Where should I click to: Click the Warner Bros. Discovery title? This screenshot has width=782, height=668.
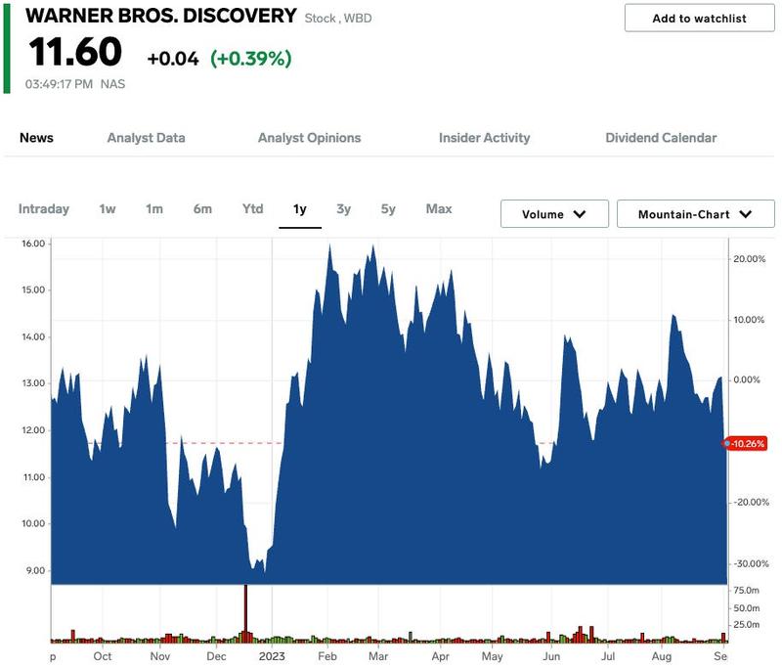[x=161, y=16]
